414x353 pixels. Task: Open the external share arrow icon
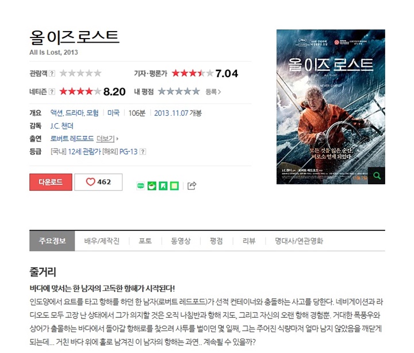coord(192,185)
